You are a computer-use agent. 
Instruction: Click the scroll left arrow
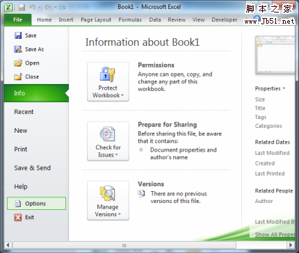click(x=8, y=245)
